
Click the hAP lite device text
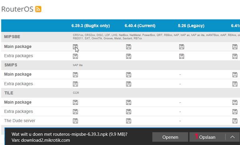pos(78,65)
